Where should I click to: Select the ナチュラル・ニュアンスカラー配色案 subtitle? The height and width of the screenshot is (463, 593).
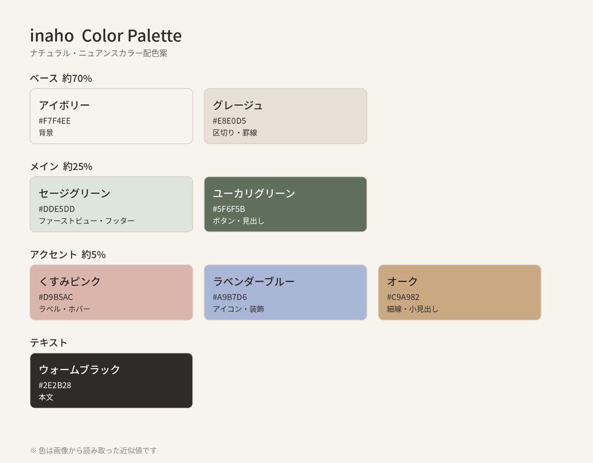[99, 53]
